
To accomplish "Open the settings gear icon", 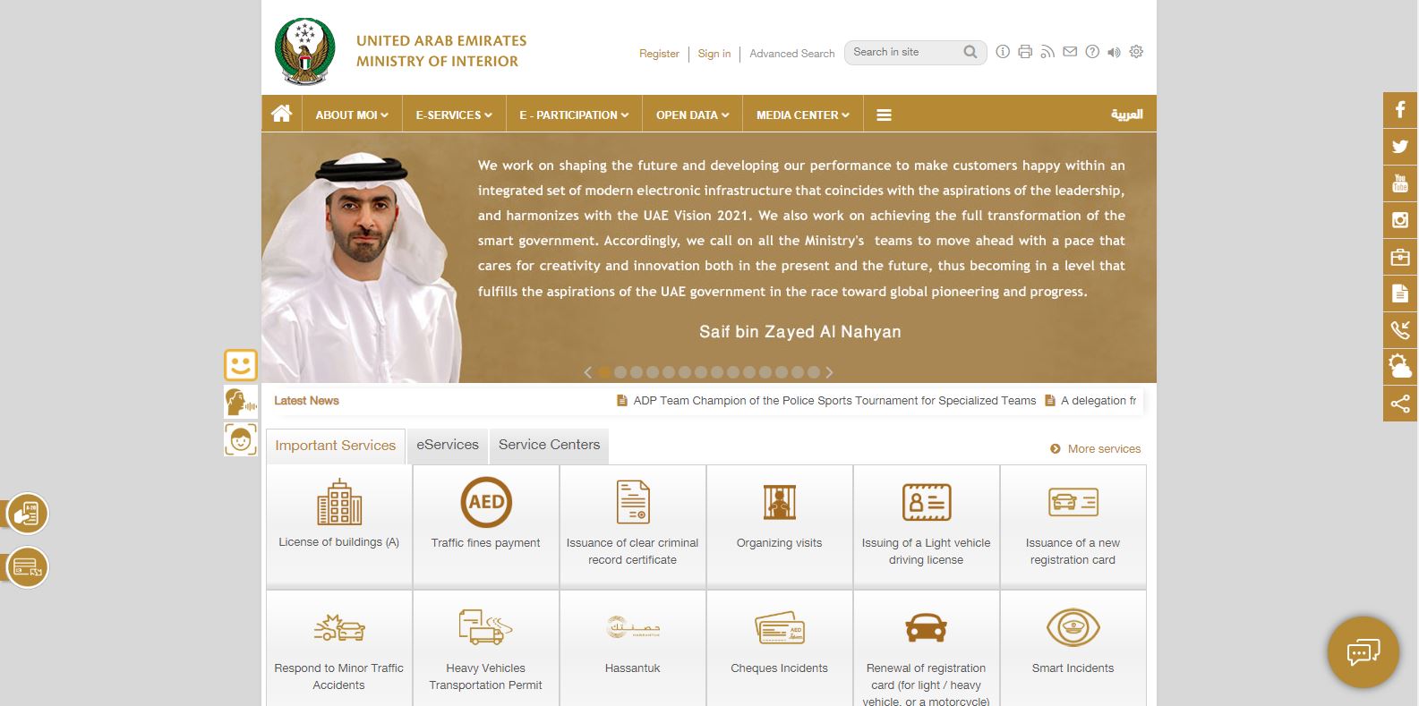I will pyautogui.click(x=1136, y=52).
